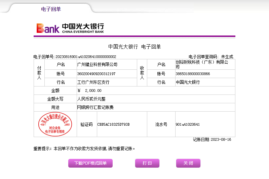Click the red electronic receipt seal stamp
Screen dimensions: 269x179
[55, 124]
